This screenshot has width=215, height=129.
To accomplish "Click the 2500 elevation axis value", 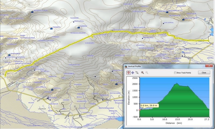I will [135, 78].
